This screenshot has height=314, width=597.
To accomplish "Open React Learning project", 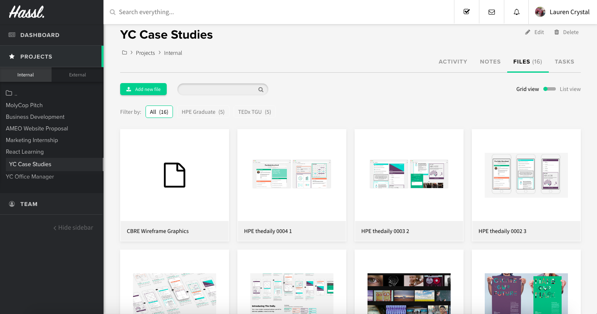I will (x=25, y=152).
